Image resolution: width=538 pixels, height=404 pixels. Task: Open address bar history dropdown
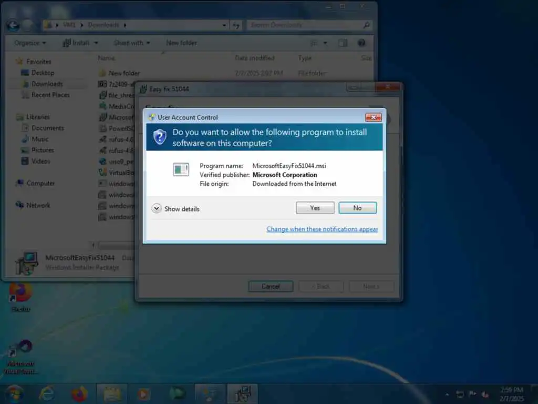[224, 25]
